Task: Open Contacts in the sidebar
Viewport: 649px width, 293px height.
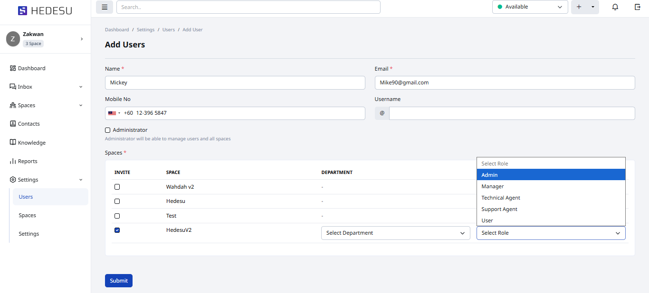Action: 29,124
